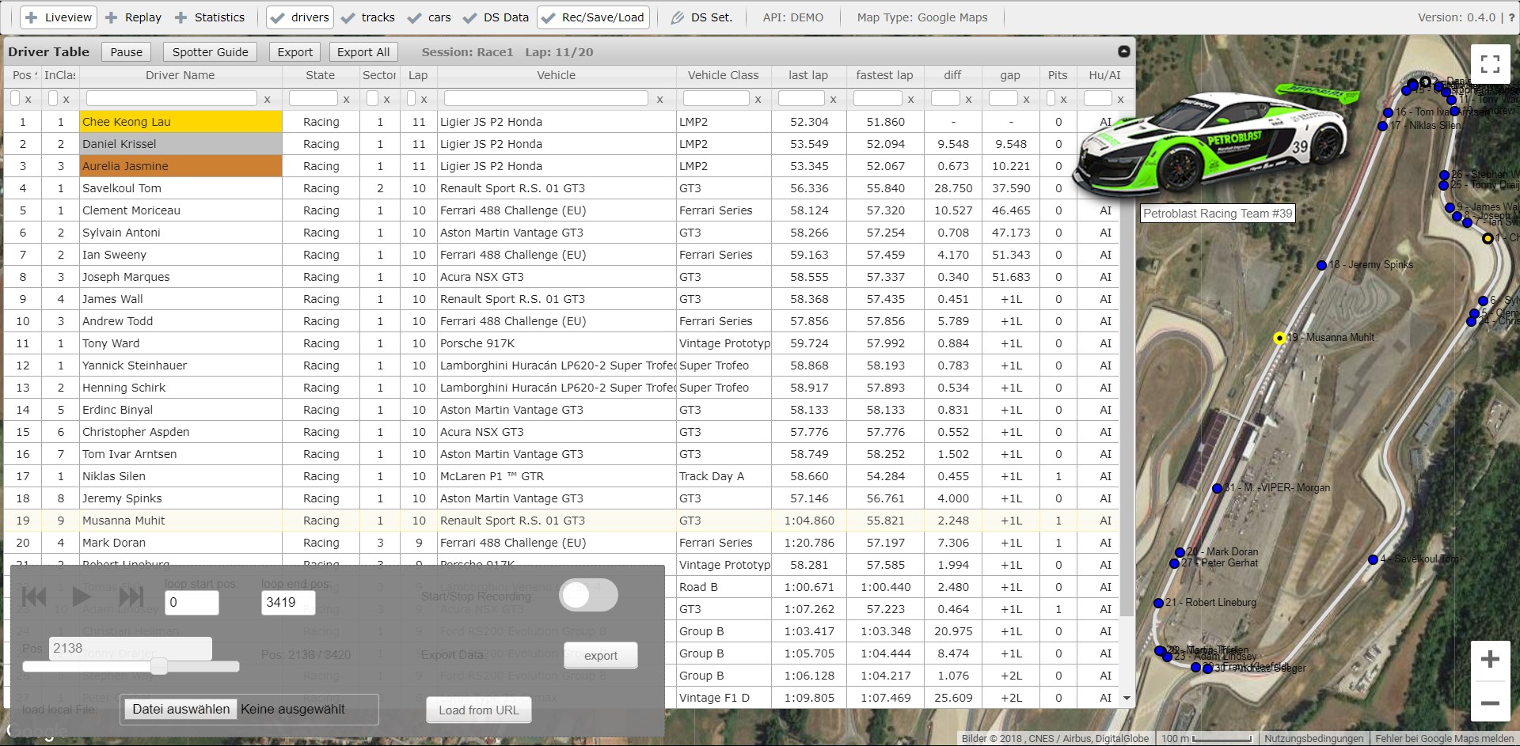Viewport: 1520px width, 746px height.
Task: Clear the fastest lap filter
Action: (911, 99)
